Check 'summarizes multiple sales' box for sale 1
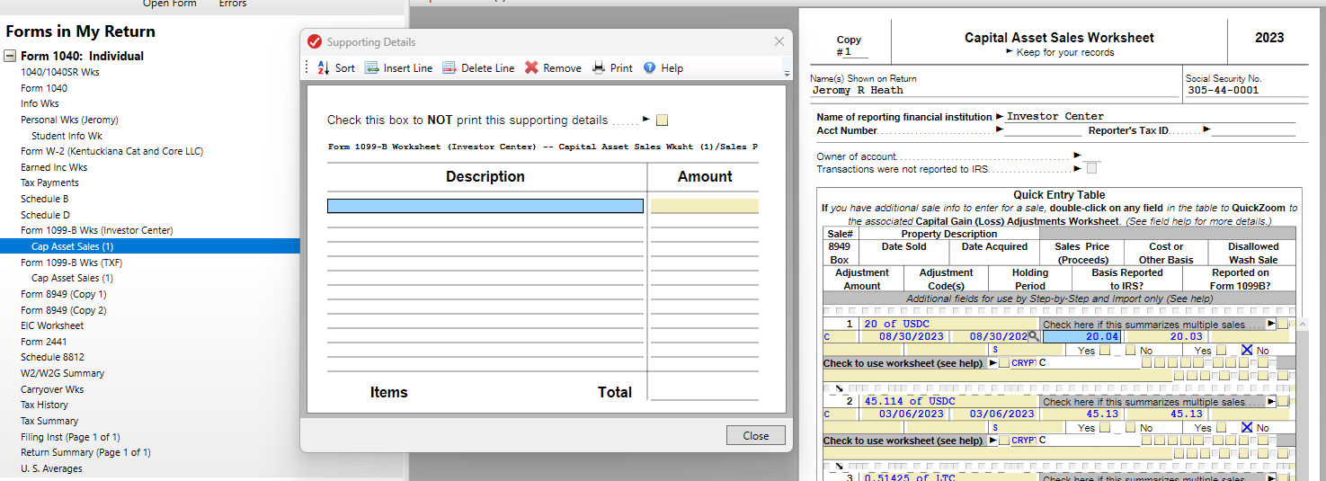The width and height of the screenshot is (1326, 481). 1282,325
